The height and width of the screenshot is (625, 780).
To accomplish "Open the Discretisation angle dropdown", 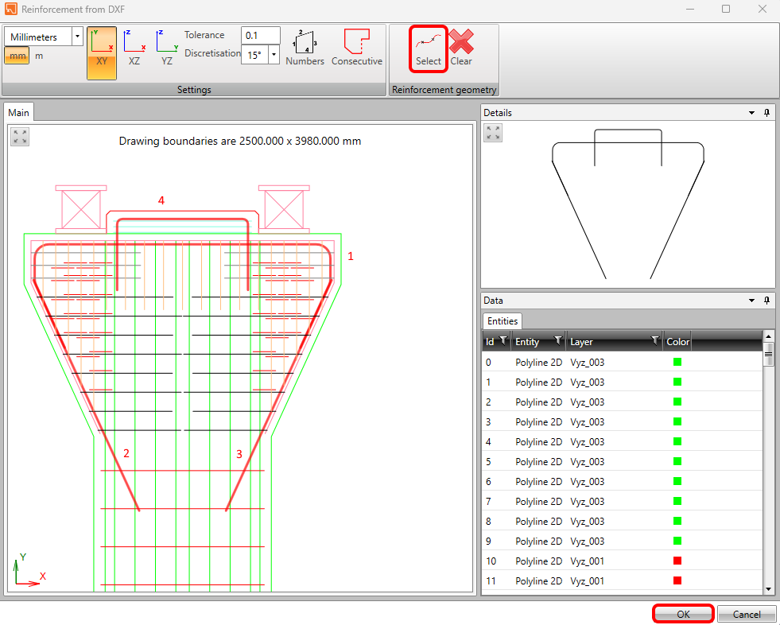I will point(274,55).
